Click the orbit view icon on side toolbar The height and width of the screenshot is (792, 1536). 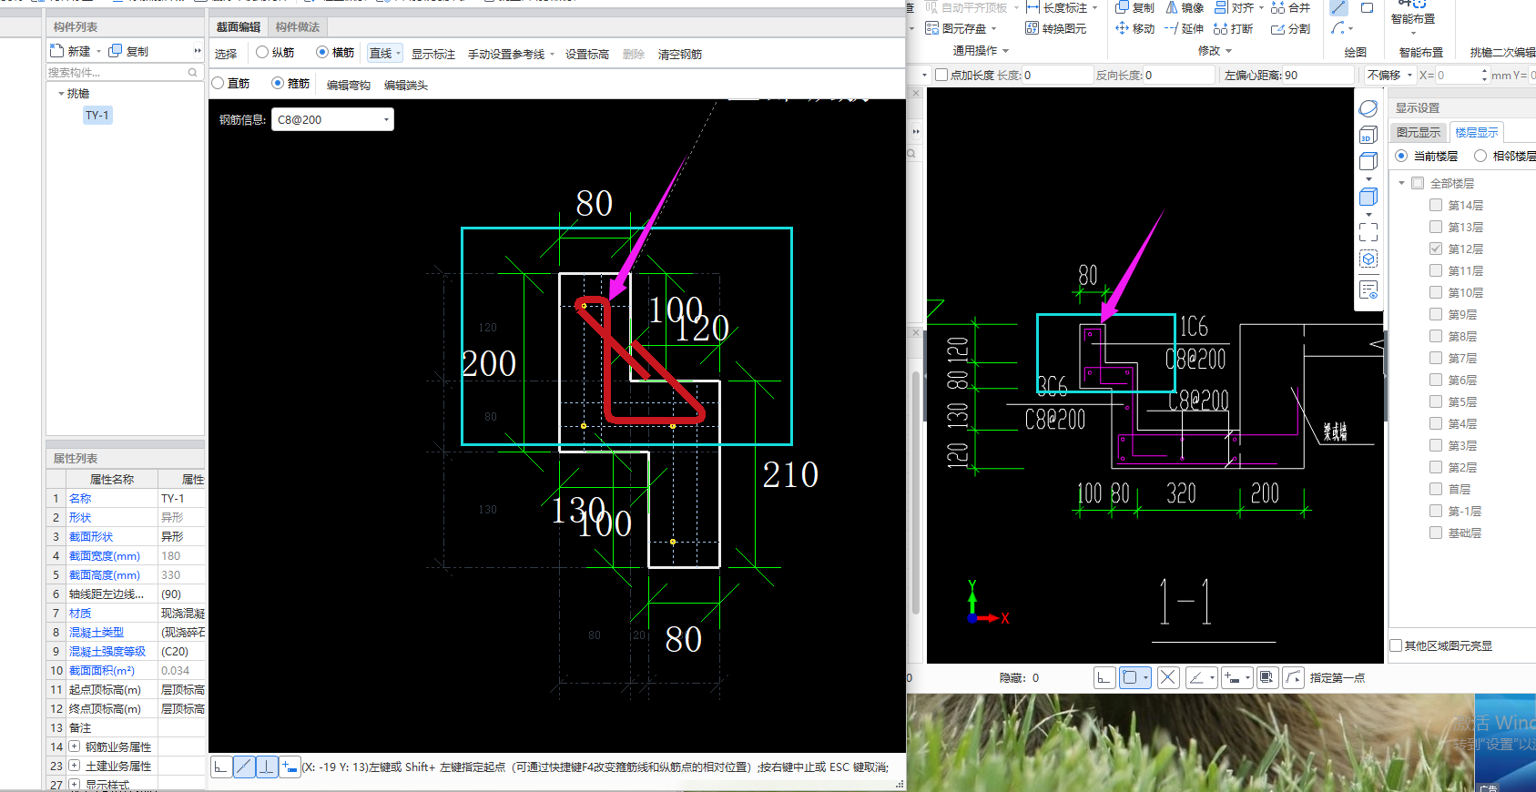[1368, 108]
